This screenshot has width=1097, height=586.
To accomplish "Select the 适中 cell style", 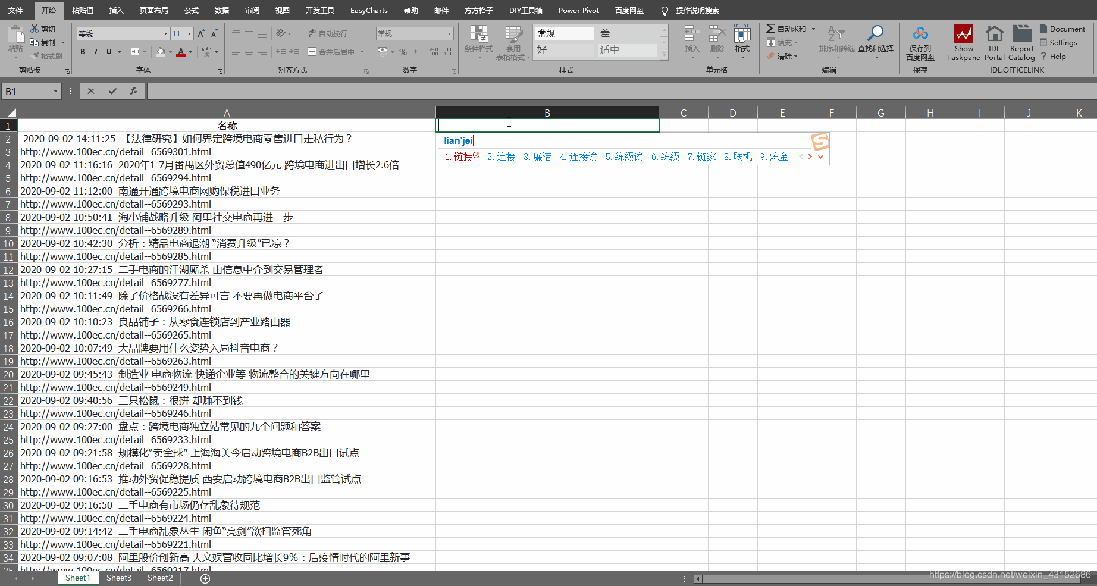I will pos(626,50).
